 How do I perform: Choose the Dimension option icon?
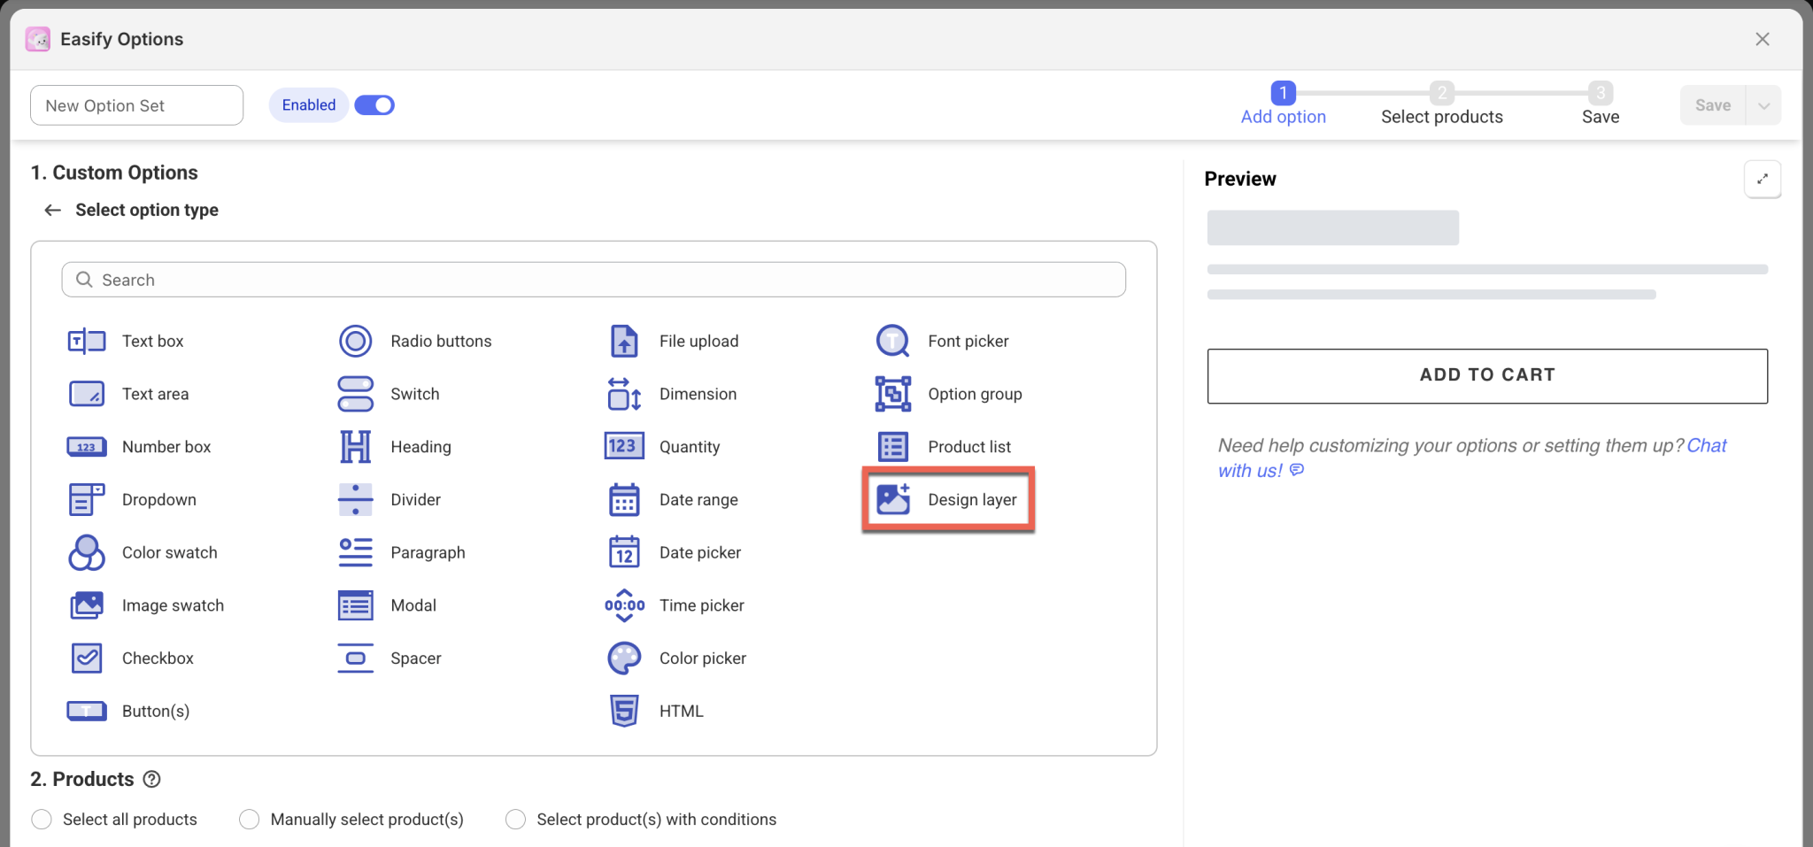click(x=624, y=394)
